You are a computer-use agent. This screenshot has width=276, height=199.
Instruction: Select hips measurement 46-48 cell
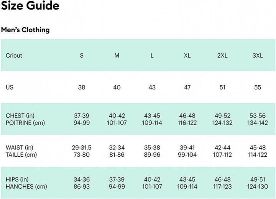[x=222, y=179]
